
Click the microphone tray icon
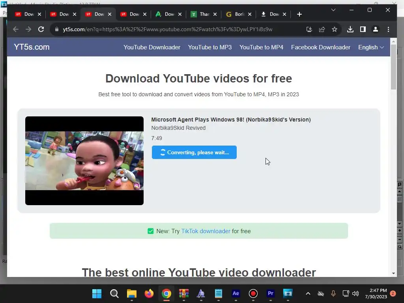[x=333, y=294]
